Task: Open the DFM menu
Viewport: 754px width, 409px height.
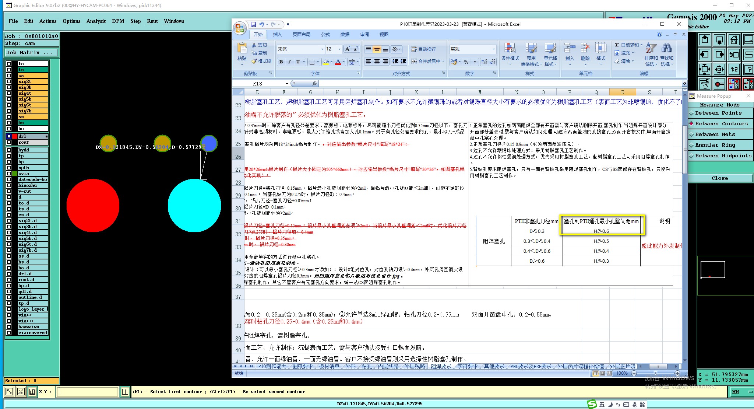Action: [x=118, y=21]
